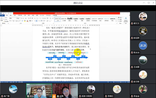
Task: Select 陈冰冰's blue avatar thumbnail
Action: coord(143,45)
